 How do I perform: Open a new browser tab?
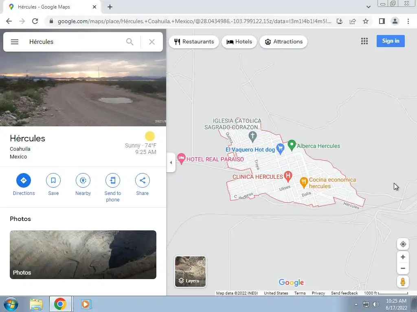coord(110,7)
